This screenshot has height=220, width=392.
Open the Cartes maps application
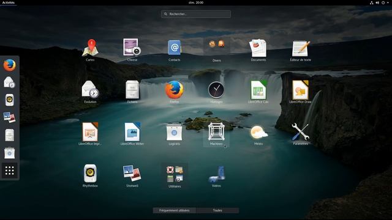click(90, 50)
